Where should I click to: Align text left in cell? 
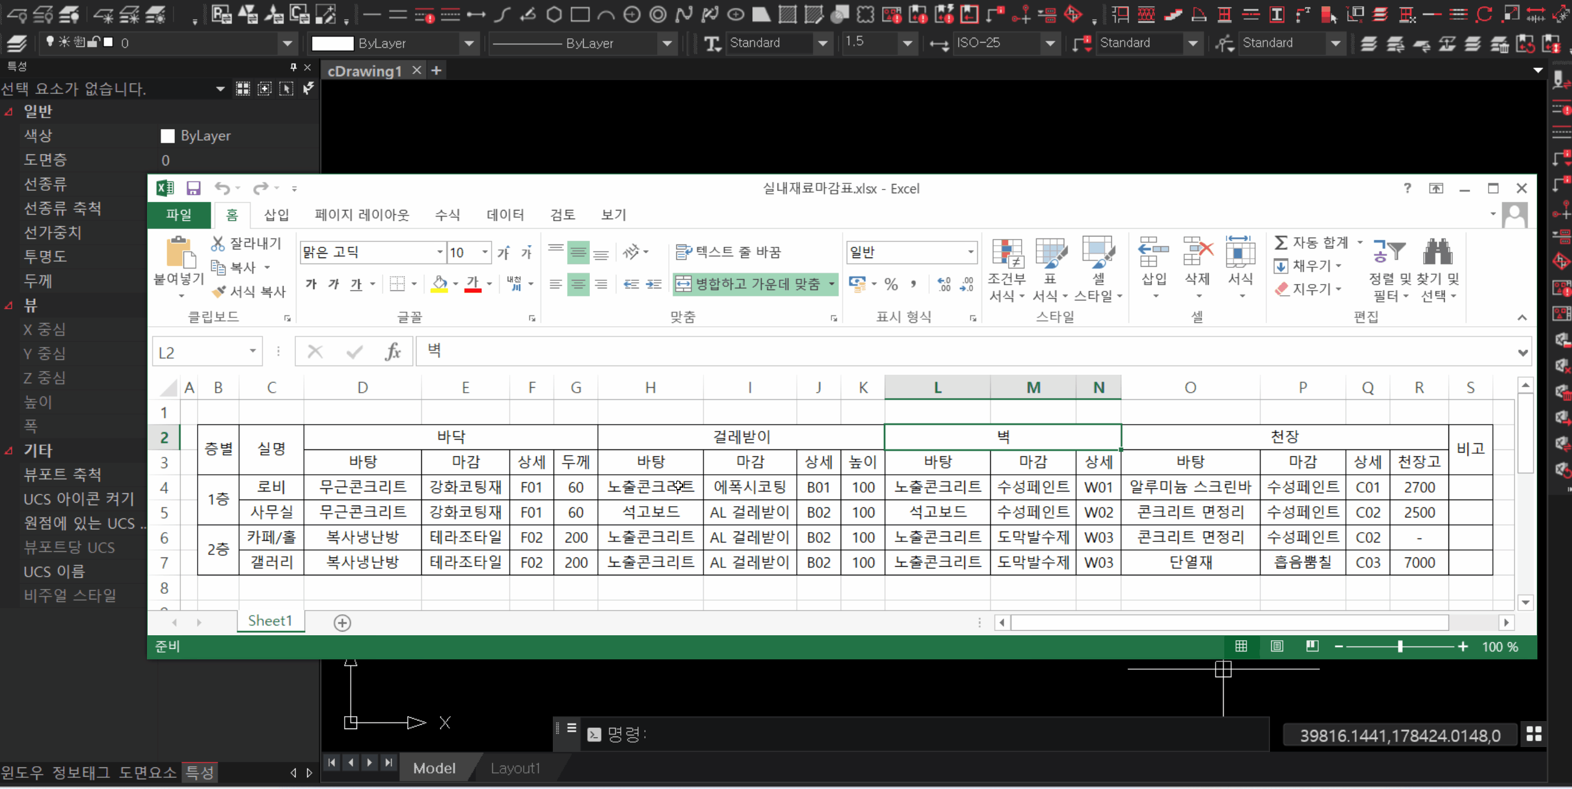(556, 284)
